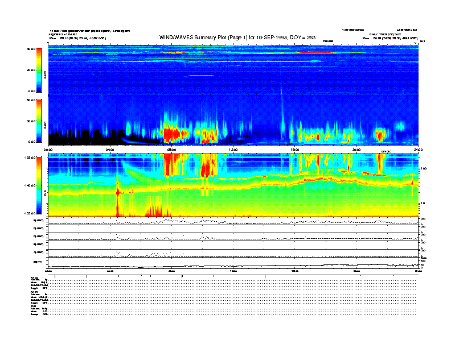Click the TNR panel color scale bar
451x348 pixels.
pyautogui.click(x=39, y=185)
